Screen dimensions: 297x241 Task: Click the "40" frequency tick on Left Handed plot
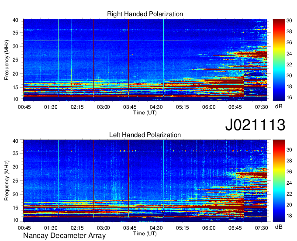click(x=15, y=141)
